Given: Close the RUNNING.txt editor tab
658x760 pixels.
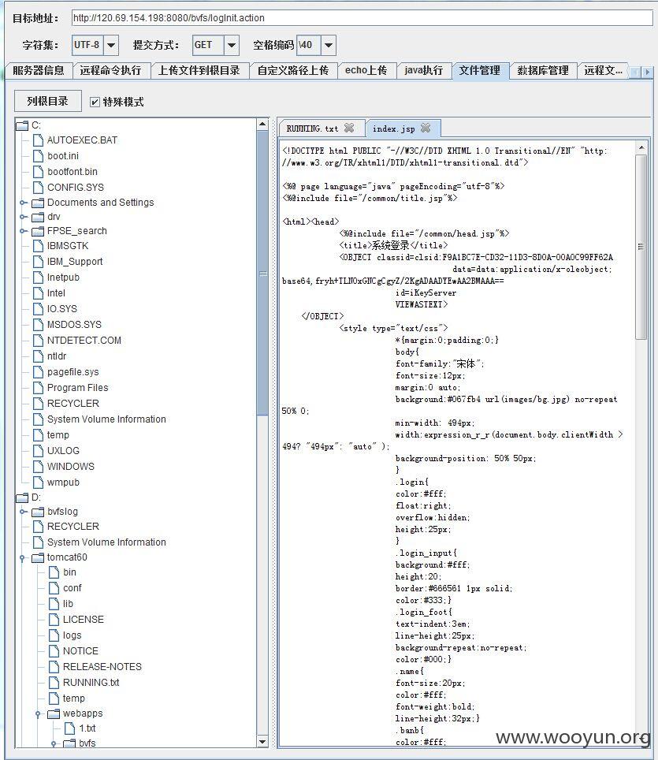Looking at the screenshot, I should 349,128.
